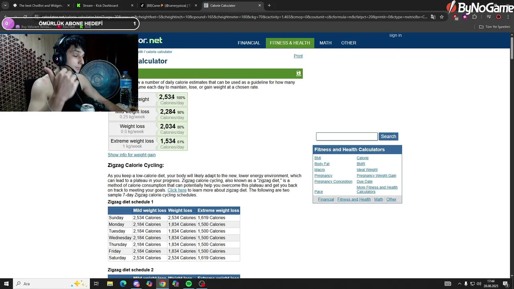Click the Wednesday row label in schedule 1

pyautogui.click(x=120, y=238)
